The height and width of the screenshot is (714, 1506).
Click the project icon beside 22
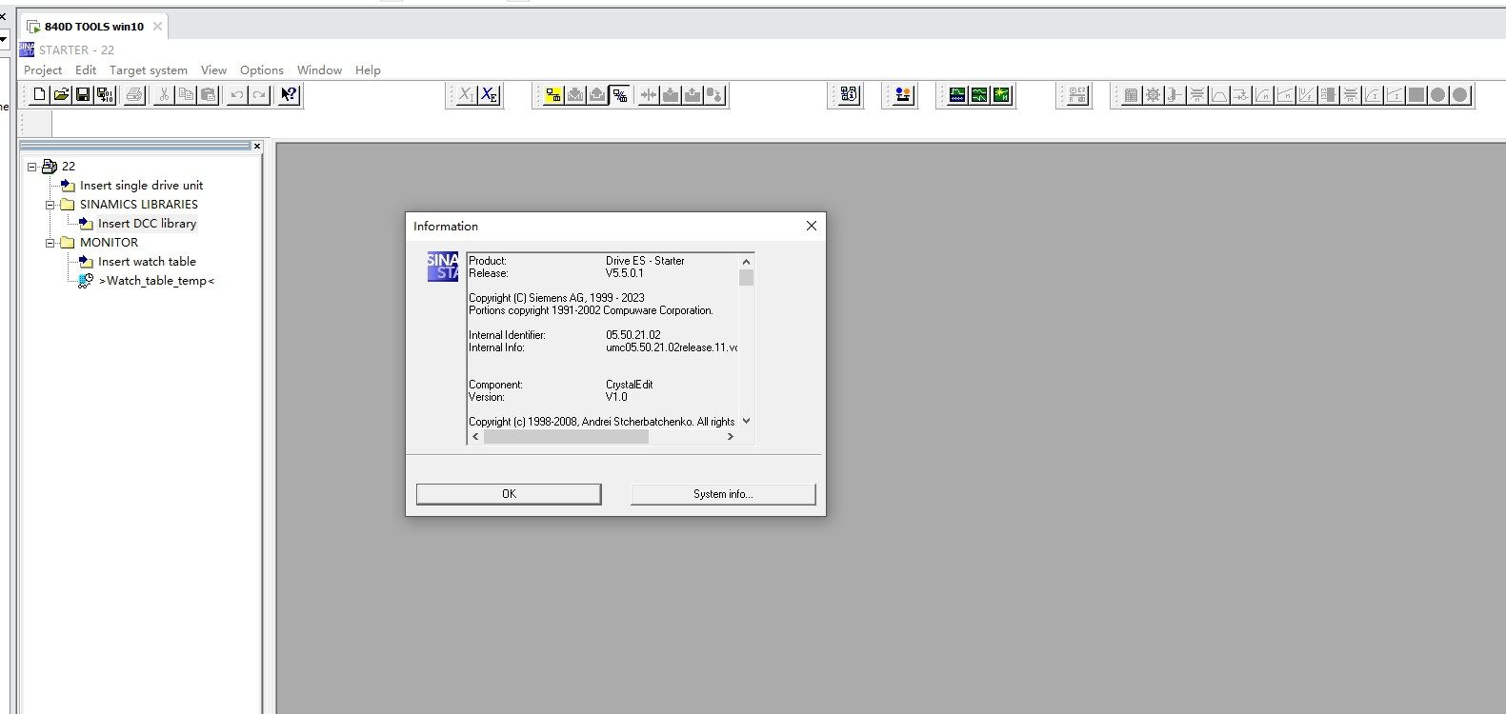(50, 166)
